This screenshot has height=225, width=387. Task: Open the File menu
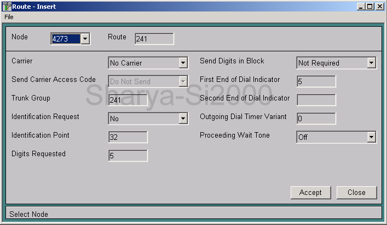click(9, 17)
